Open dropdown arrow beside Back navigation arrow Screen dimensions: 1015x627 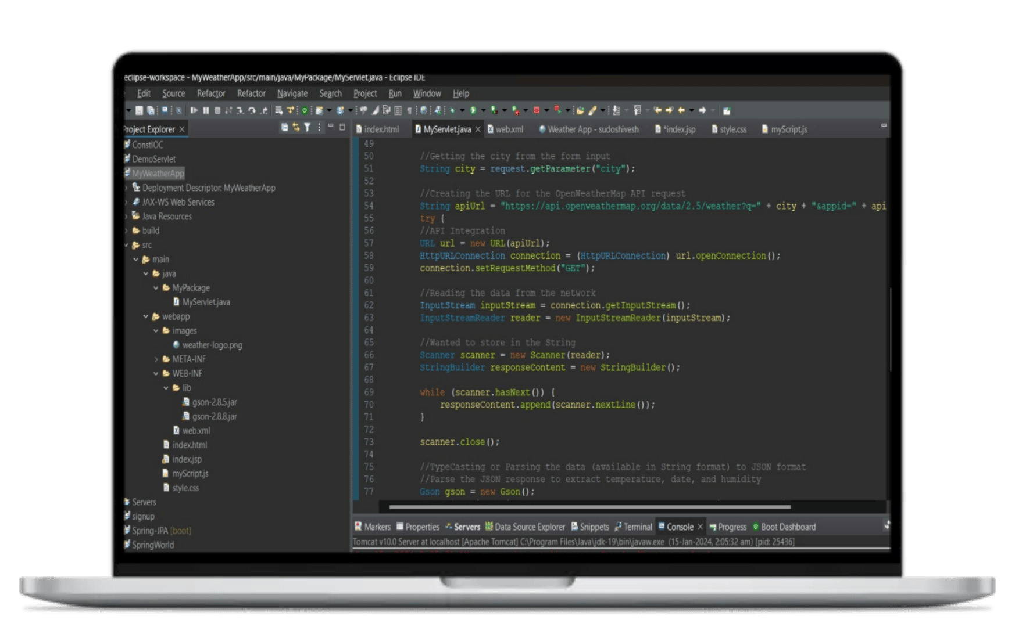tap(692, 110)
